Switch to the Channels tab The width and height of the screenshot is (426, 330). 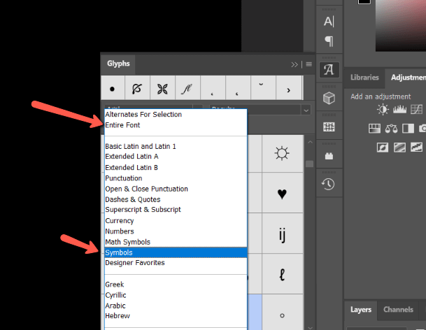click(398, 310)
